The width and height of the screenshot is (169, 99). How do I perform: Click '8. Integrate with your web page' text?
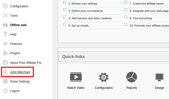pyautogui.click(x=149, y=11)
